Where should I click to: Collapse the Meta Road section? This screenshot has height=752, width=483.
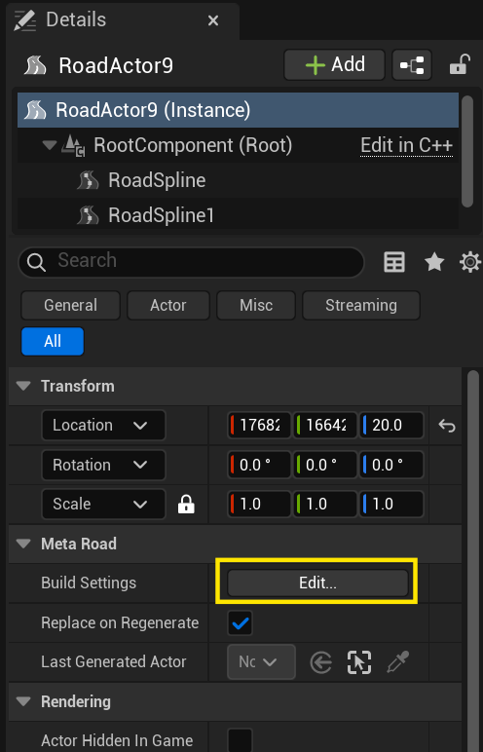pos(23,544)
